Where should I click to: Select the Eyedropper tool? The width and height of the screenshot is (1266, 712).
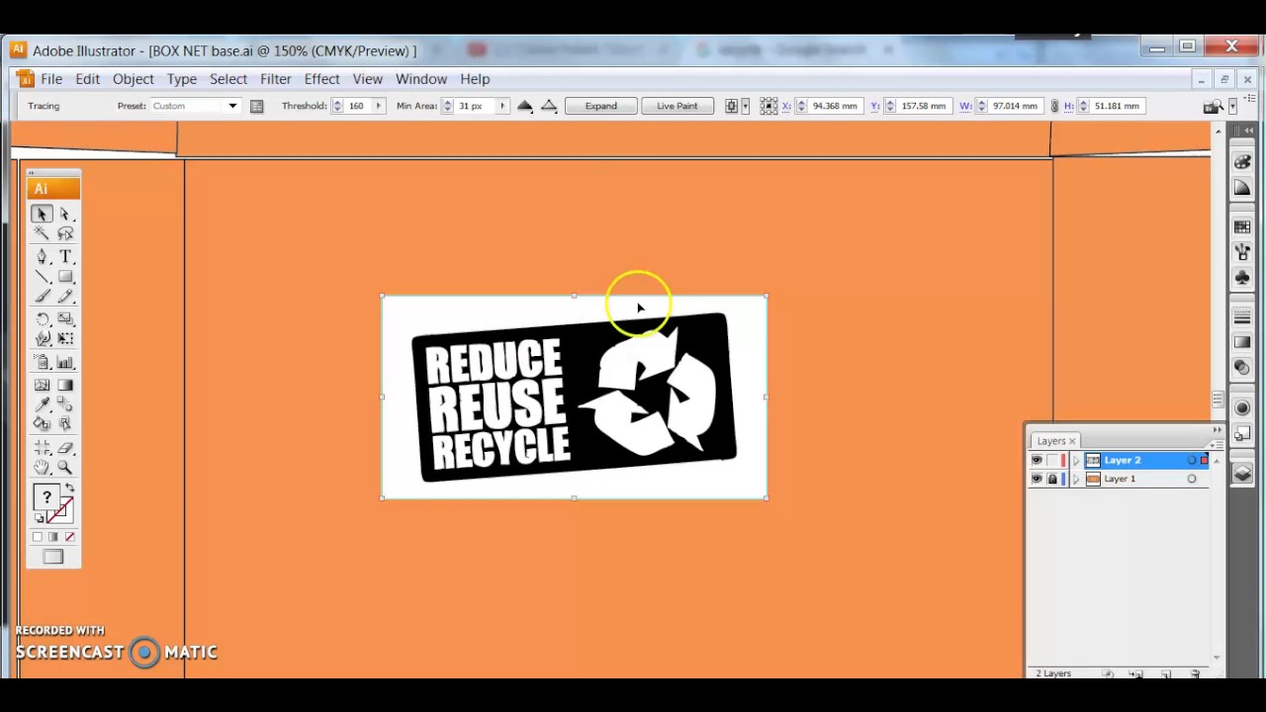(42, 404)
